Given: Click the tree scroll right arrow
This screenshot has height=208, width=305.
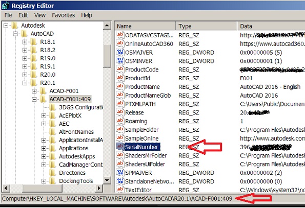Looking at the screenshot, I should [x=99, y=188].
